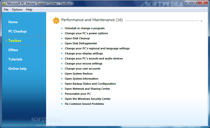Open Change your display settings
Viewport: 210px width, 128px height.
[x=84, y=54]
